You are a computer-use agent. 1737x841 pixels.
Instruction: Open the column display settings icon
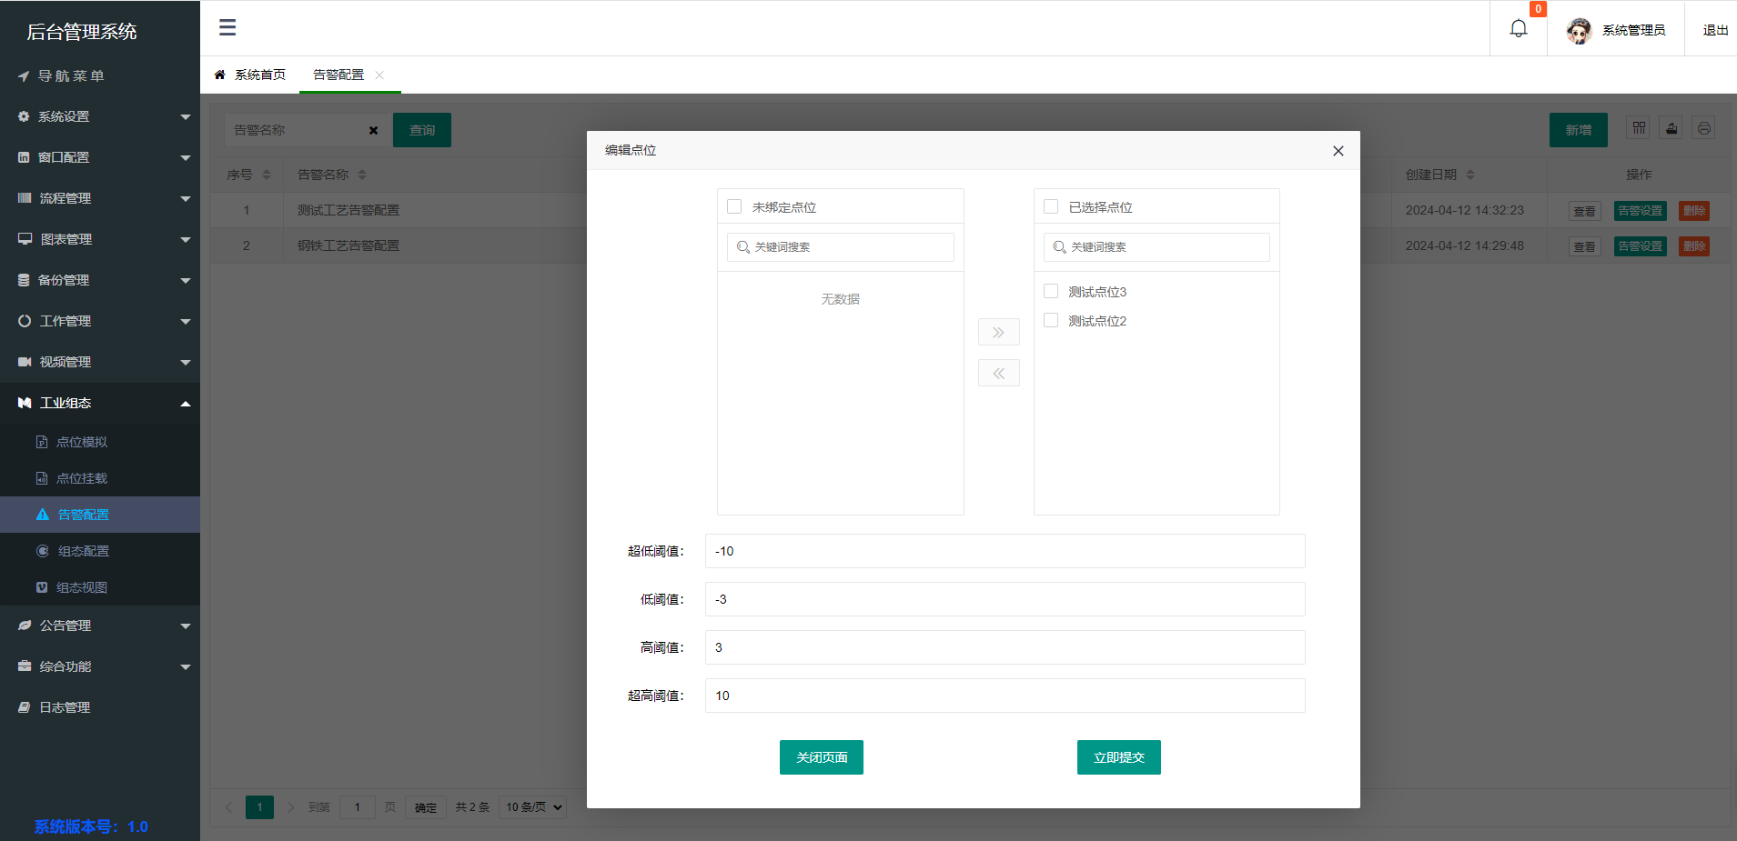(1637, 127)
